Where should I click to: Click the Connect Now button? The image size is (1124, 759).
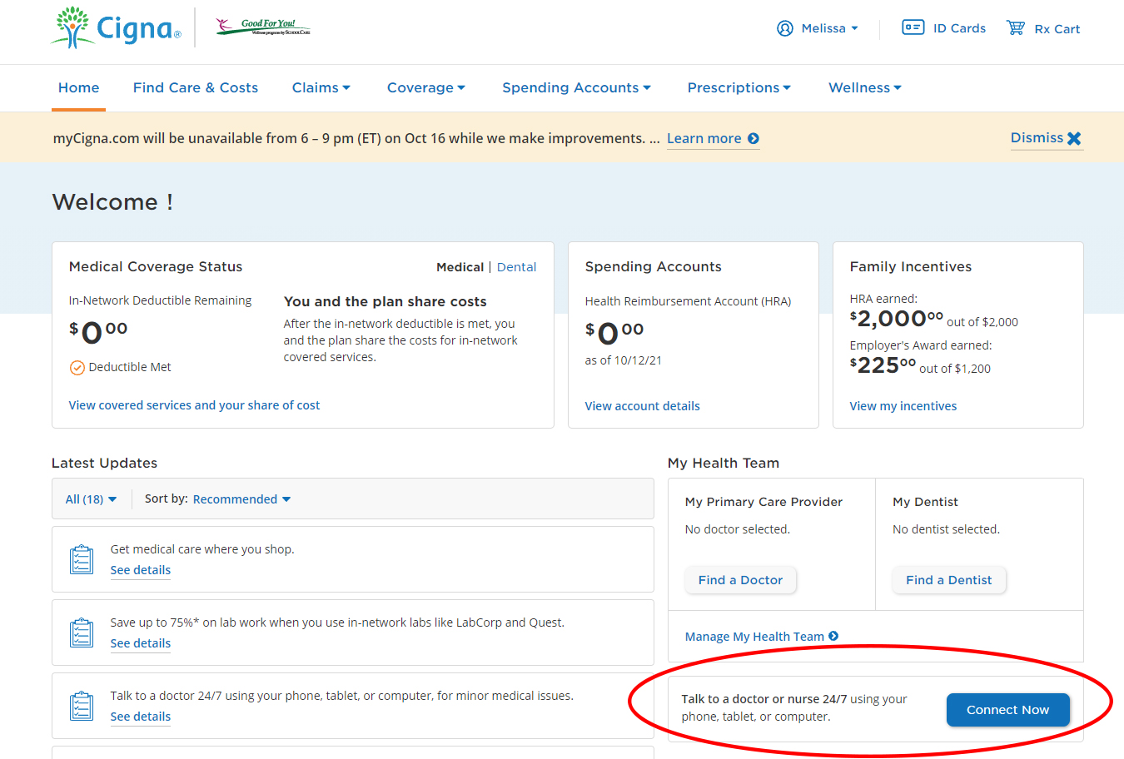pyautogui.click(x=1007, y=710)
